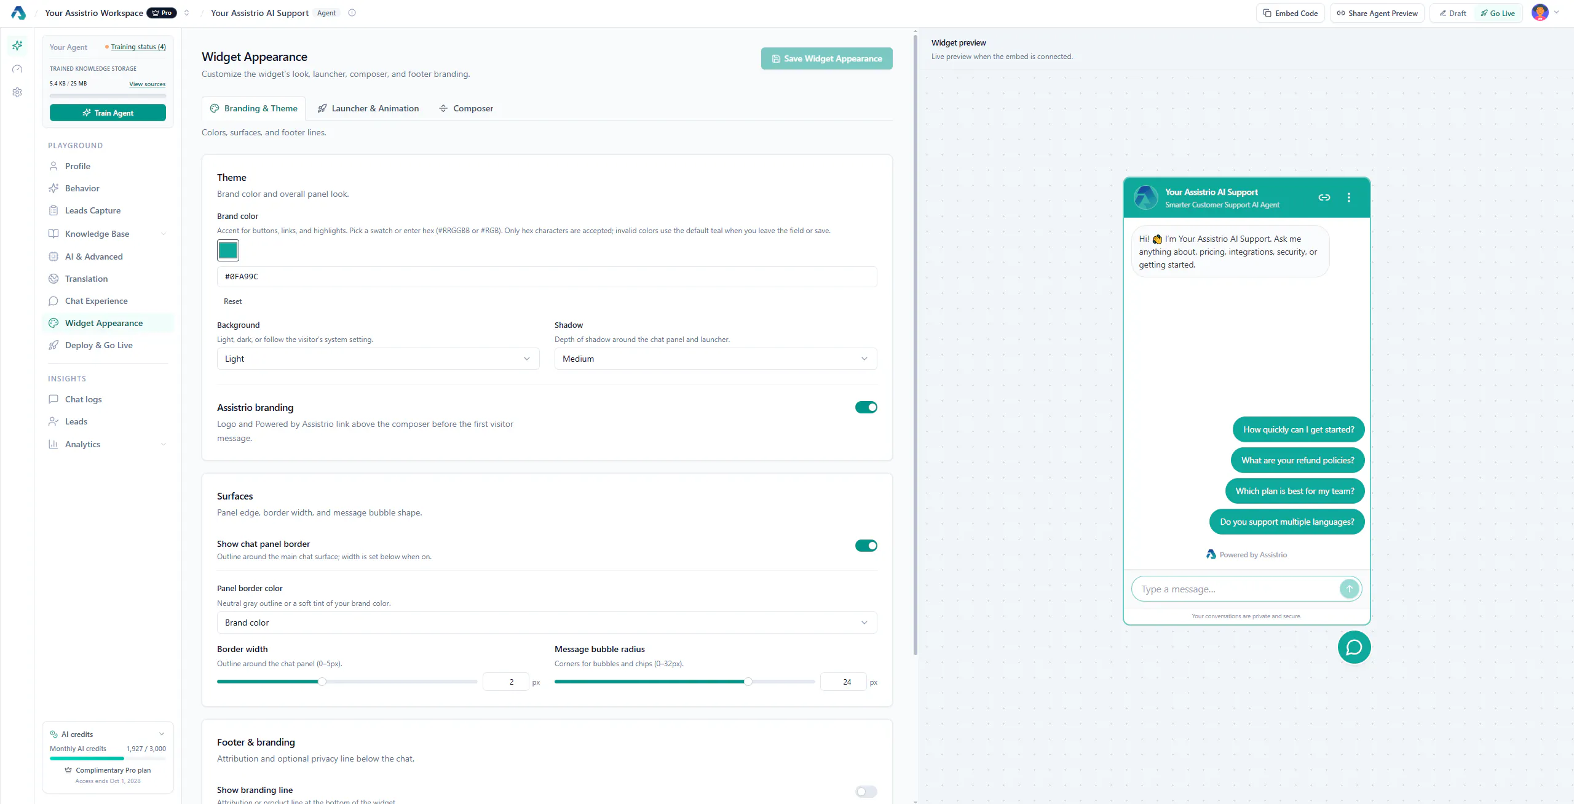Image resolution: width=1574 pixels, height=804 pixels.
Task: Expand Analytics in sidebar
Action: coord(108,444)
